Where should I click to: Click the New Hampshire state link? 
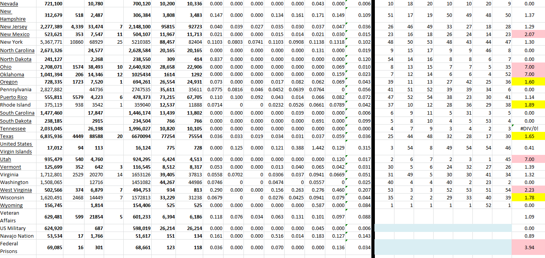pos(13,15)
